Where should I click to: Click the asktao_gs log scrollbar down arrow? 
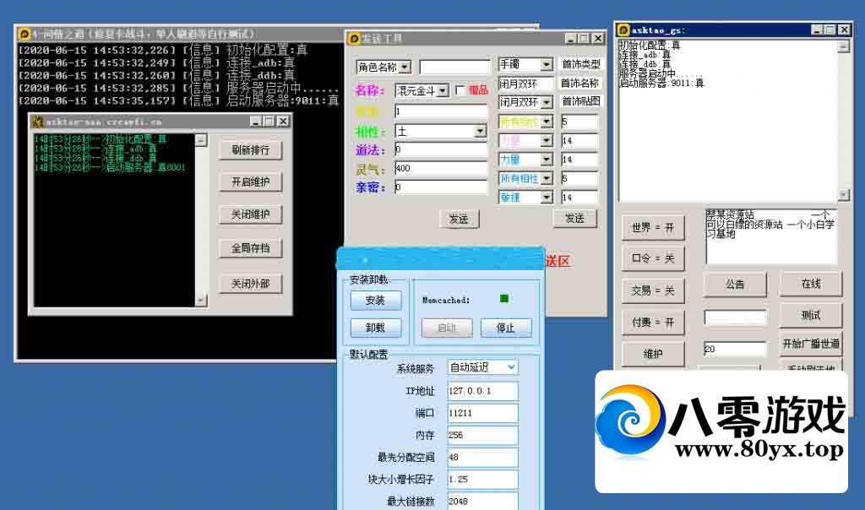click(843, 194)
